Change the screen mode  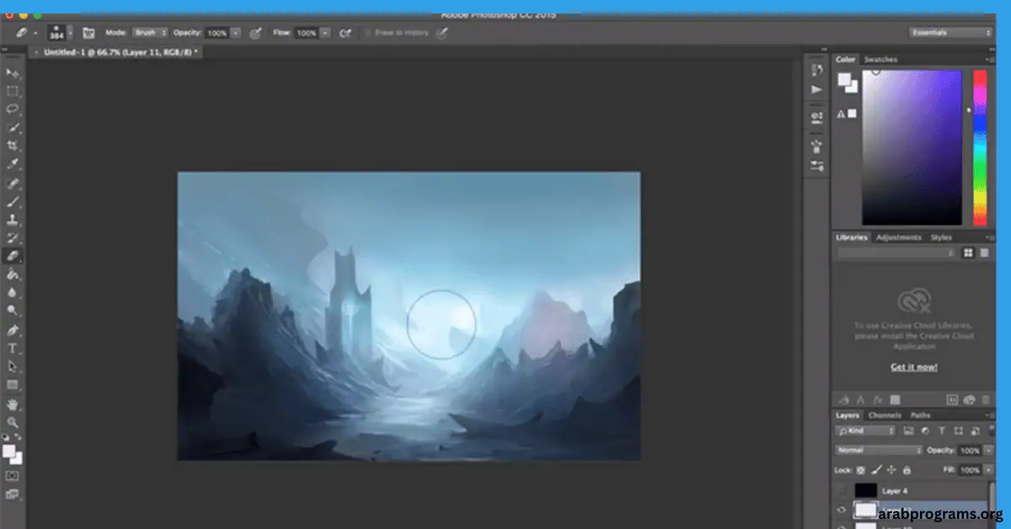tap(13, 494)
